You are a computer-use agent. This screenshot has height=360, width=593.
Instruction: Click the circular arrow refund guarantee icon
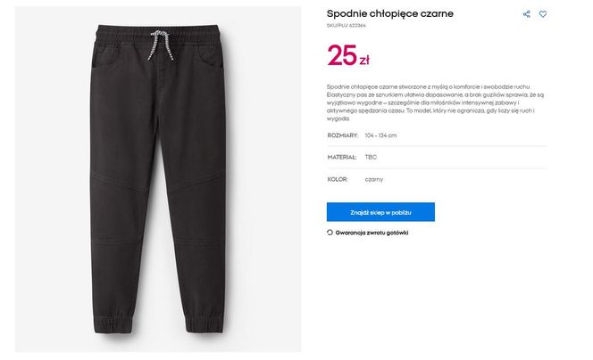[330, 233]
